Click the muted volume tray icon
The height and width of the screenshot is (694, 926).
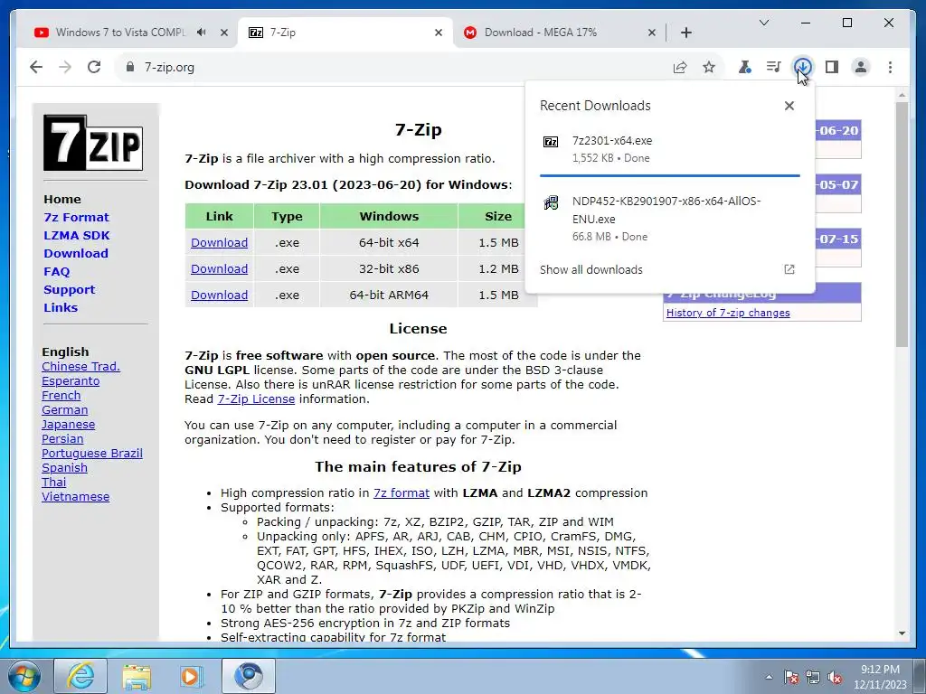pos(835,677)
